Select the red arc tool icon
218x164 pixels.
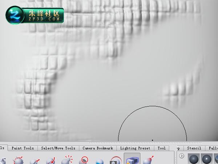[x=116, y=160]
